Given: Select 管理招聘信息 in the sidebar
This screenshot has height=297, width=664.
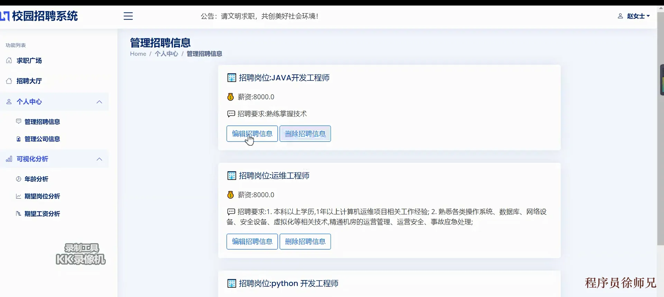Looking at the screenshot, I should click(x=42, y=122).
